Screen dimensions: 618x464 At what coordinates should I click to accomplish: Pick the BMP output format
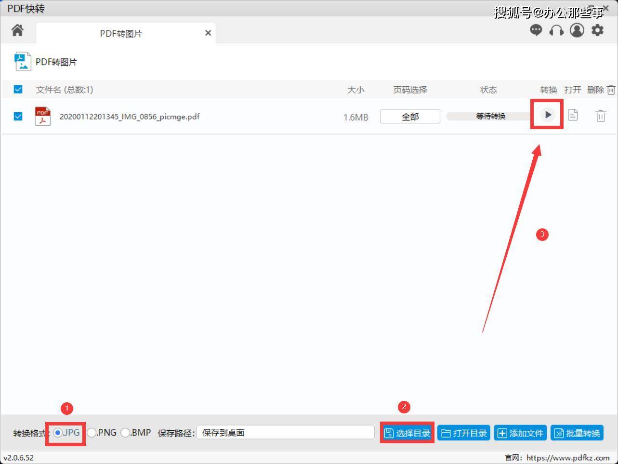125,433
